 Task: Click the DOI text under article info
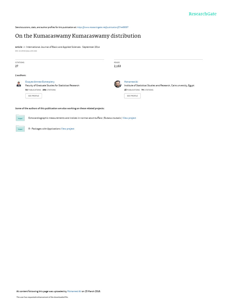(26, 51)
